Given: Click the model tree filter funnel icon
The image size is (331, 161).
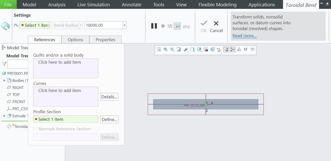Looking at the screenshot, I should pyautogui.click(x=4, y=64).
